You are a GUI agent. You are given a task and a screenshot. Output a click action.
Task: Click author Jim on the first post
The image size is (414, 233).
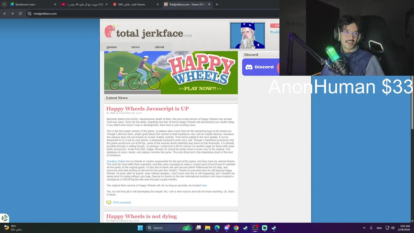click(x=112, y=113)
